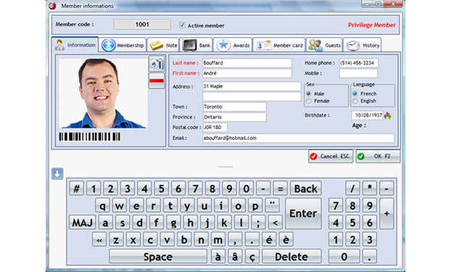
Task: Click the member photo
Action: point(103,94)
